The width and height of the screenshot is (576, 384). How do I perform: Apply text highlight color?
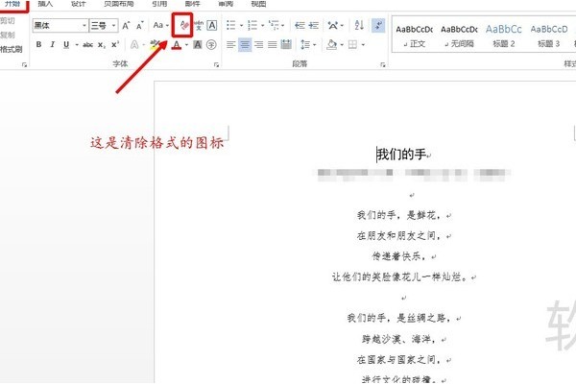tap(155, 44)
